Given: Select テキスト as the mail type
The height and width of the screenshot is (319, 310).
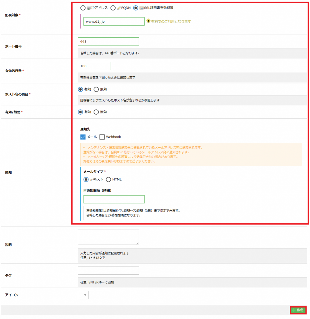Looking at the screenshot, I should click(86, 179).
